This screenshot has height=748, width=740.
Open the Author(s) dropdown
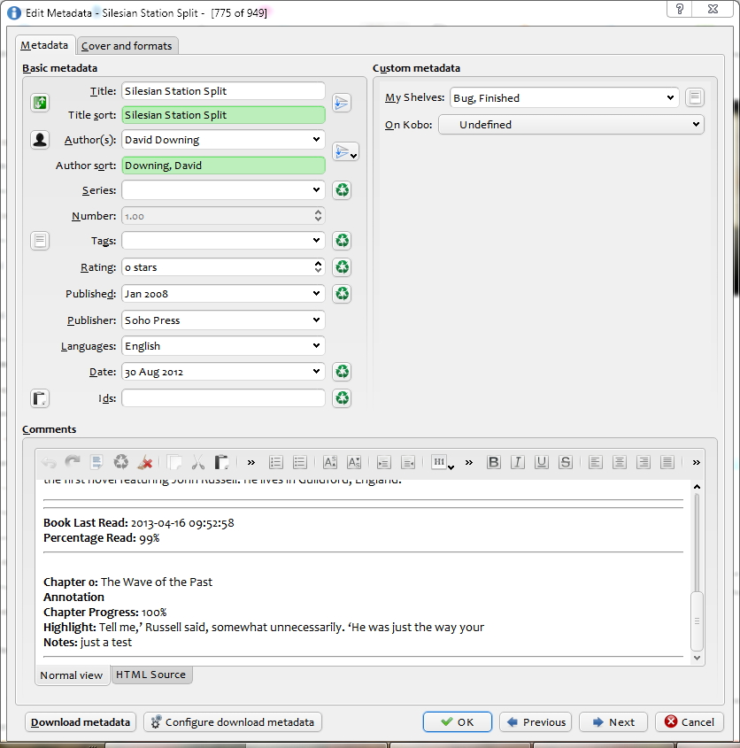coord(316,139)
